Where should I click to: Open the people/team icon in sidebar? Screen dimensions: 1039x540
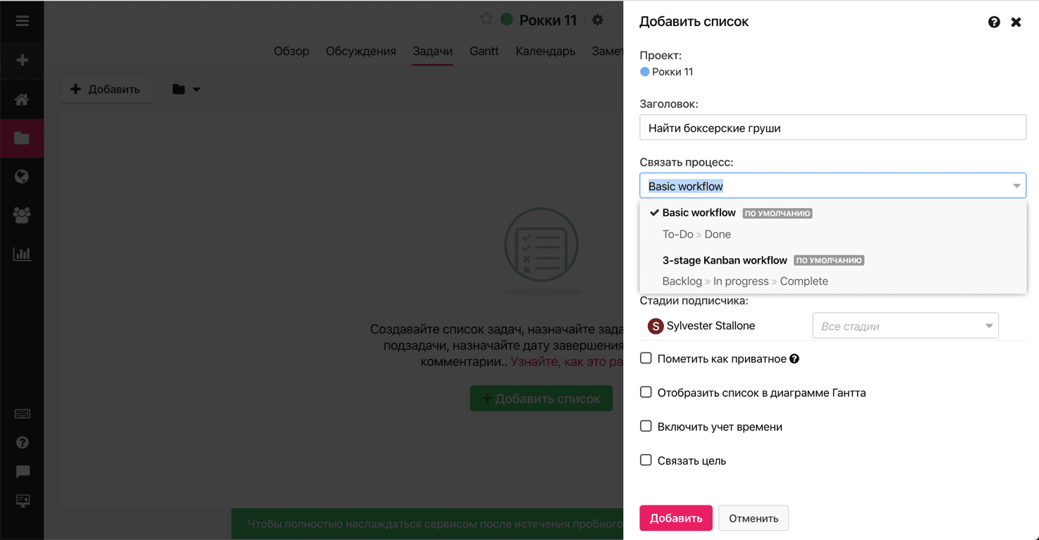22,216
